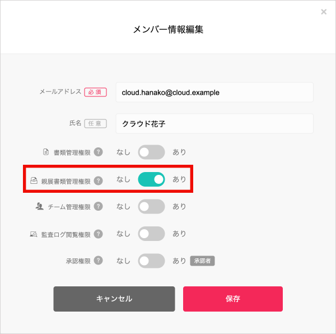Screen dimensions: 336x334
Task: Enable the チーム管理権限 toggle
Action: tap(151, 206)
